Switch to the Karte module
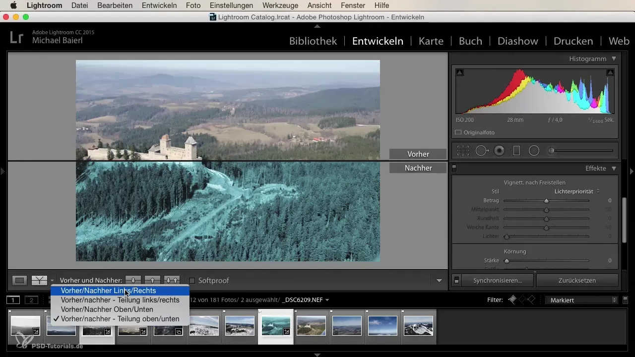 (x=431, y=41)
